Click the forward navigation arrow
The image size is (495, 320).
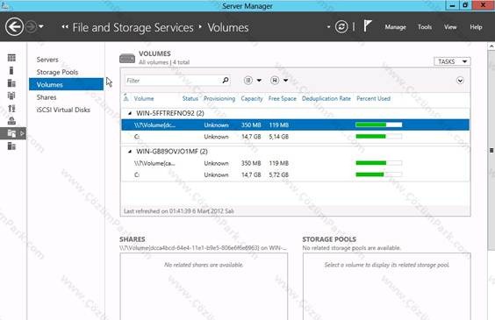point(31,27)
